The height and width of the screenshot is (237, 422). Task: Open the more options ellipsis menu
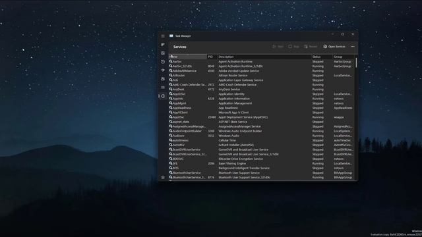[x=353, y=47]
